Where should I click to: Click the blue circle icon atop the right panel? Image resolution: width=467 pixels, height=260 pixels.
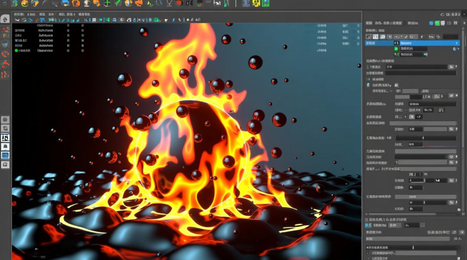pyautogui.click(x=431, y=23)
